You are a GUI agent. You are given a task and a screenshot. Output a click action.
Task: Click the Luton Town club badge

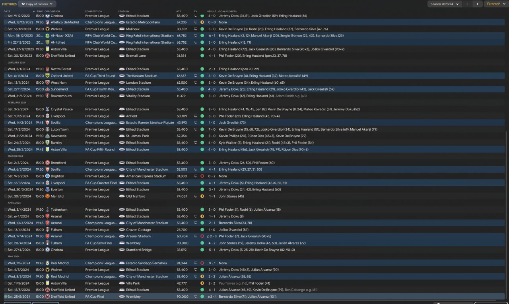(x=48, y=129)
